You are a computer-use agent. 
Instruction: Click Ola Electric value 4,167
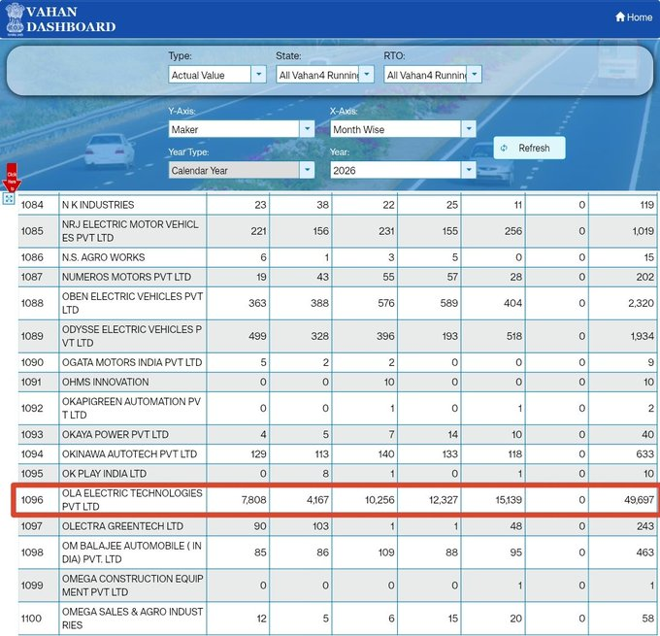click(x=317, y=499)
